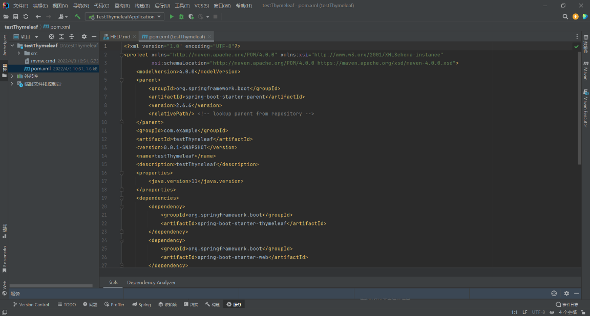Click the green checkmark inspection indicator
Image resolution: width=590 pixels, height=316 pixels.
(576, 47)
